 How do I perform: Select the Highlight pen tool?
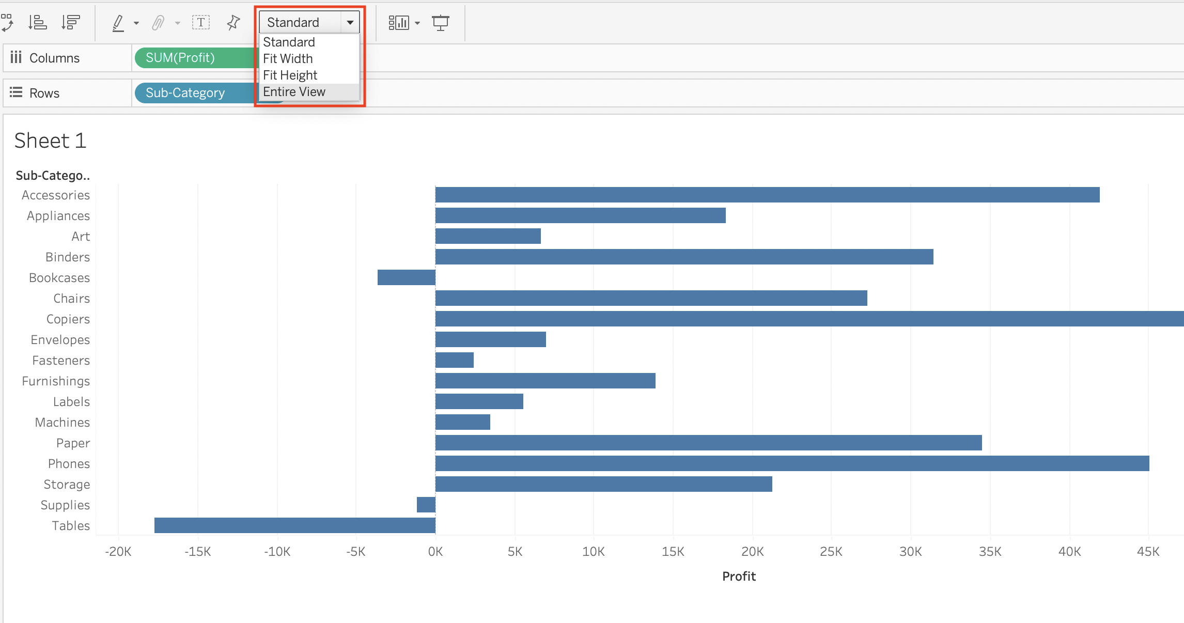click(118, 22)
